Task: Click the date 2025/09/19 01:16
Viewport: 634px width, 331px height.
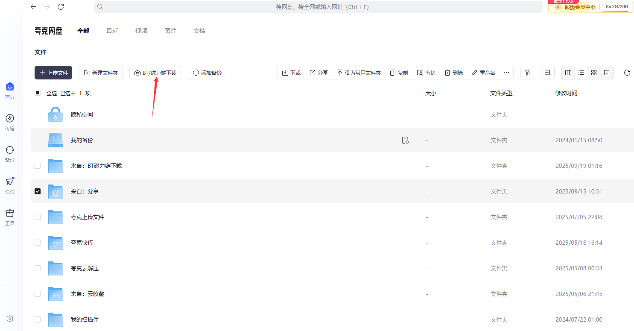Action: [x=579, y=166]
